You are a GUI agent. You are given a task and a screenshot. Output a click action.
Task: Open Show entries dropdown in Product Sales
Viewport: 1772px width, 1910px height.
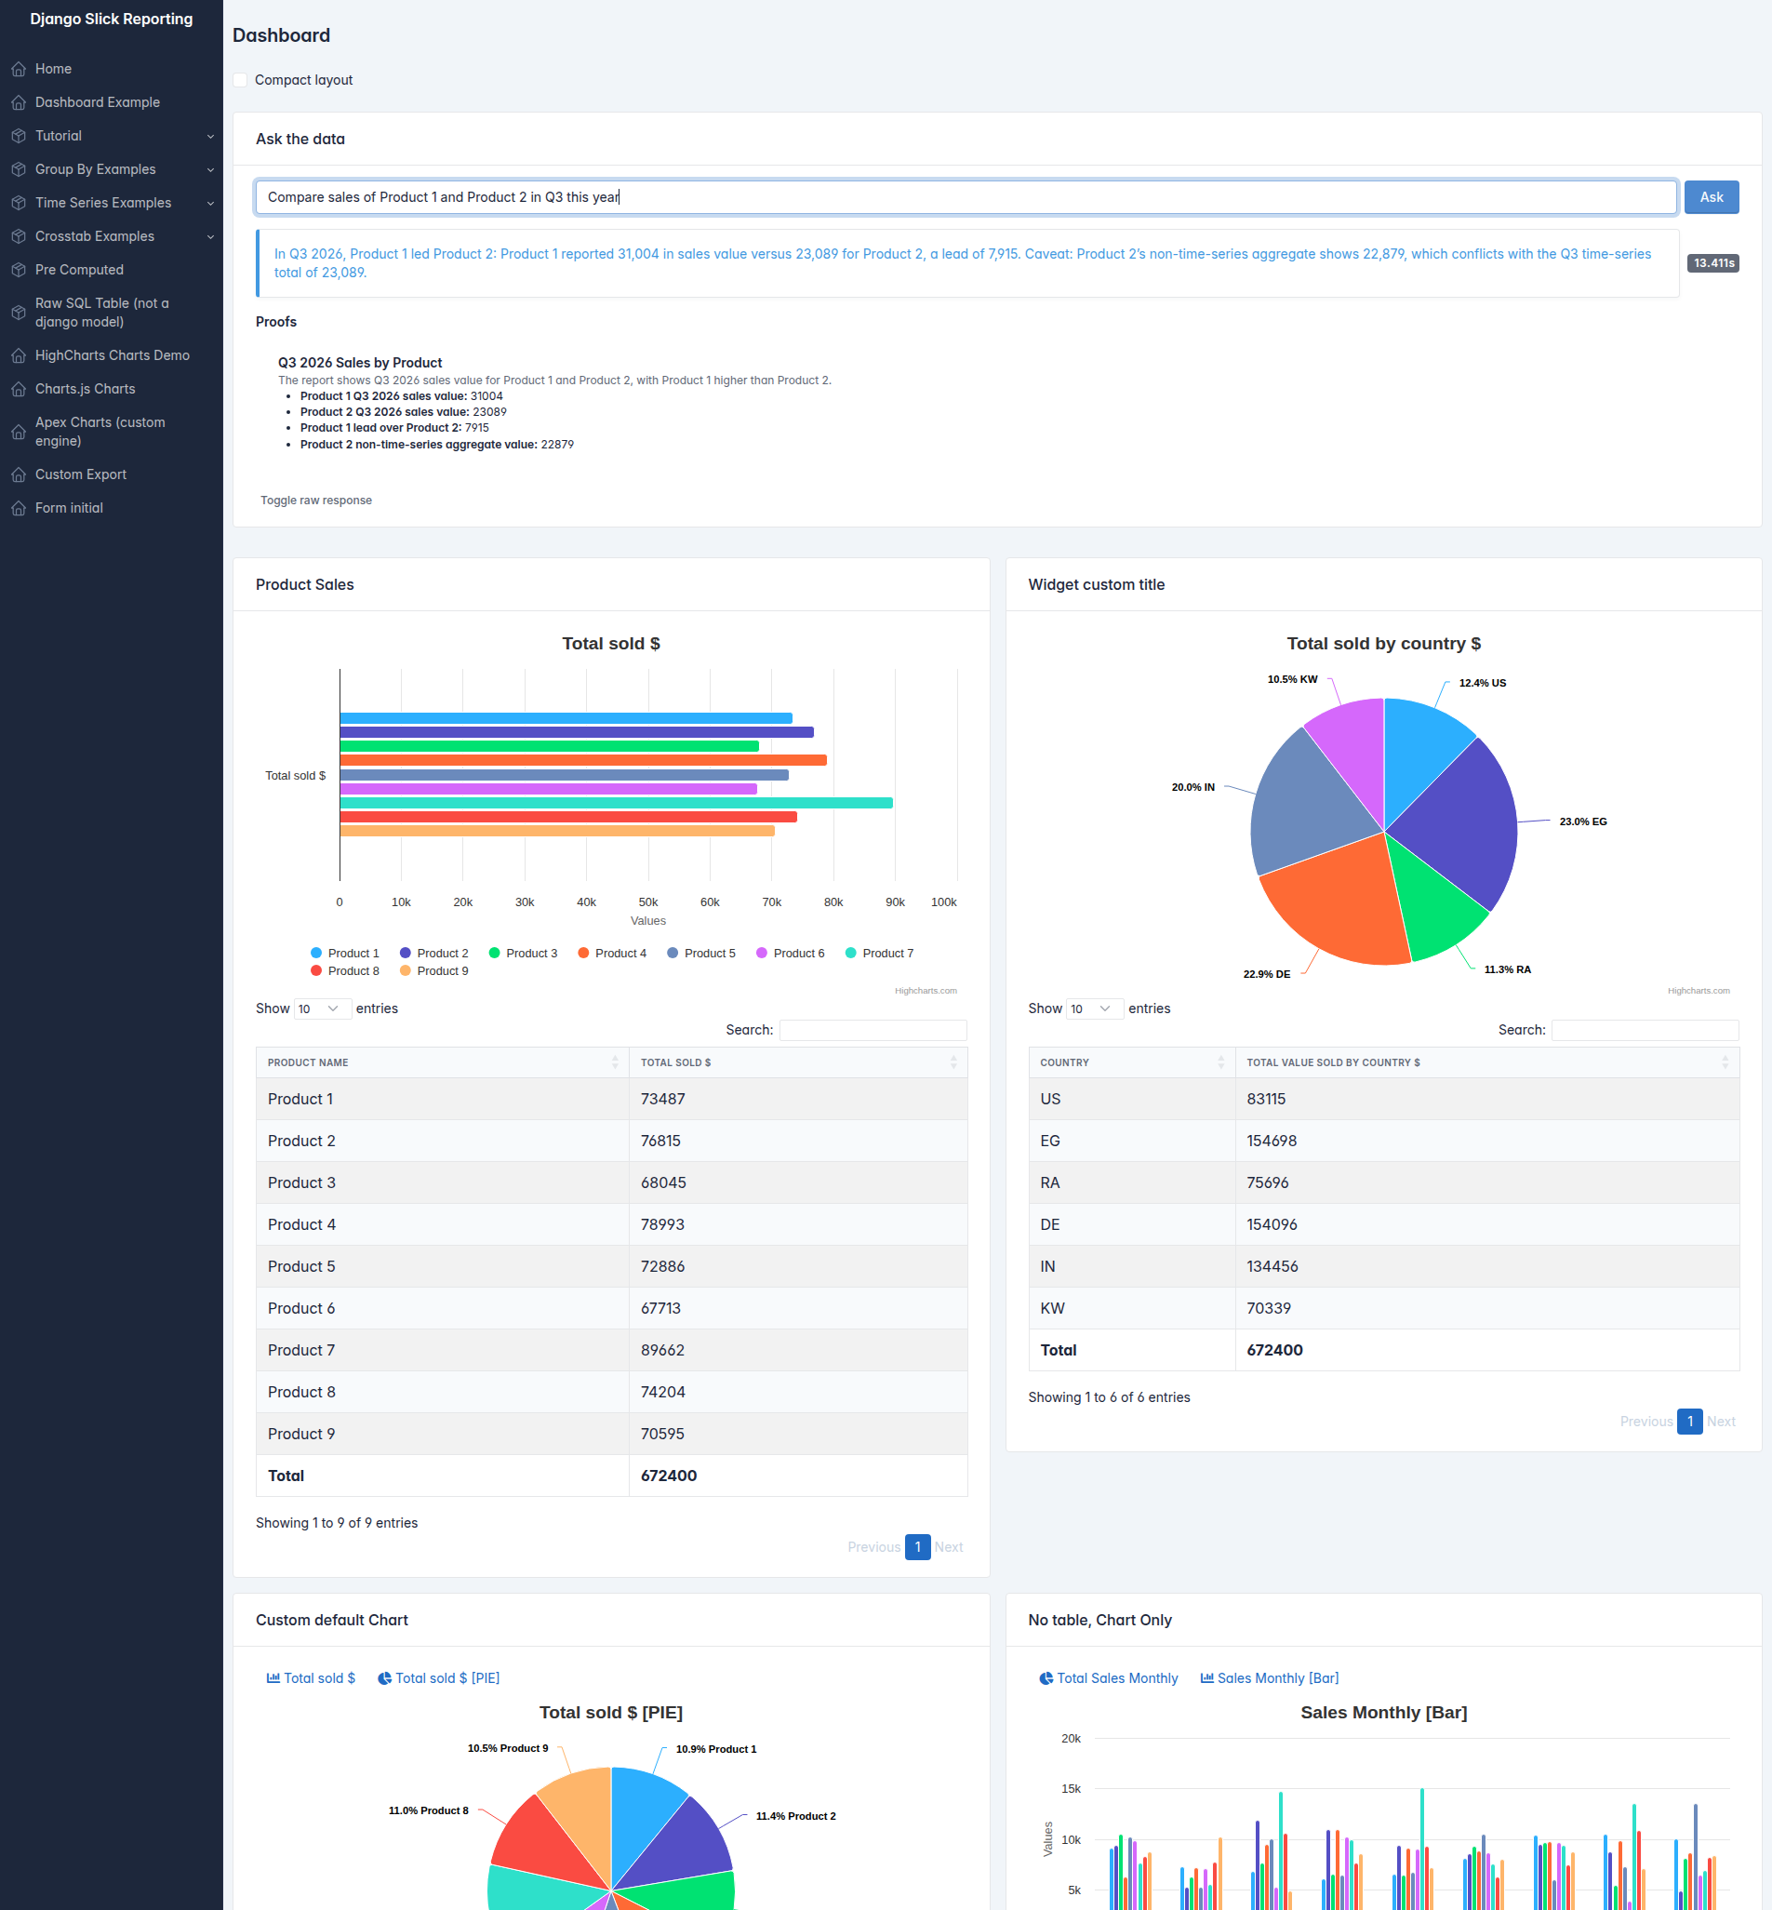322,1008
